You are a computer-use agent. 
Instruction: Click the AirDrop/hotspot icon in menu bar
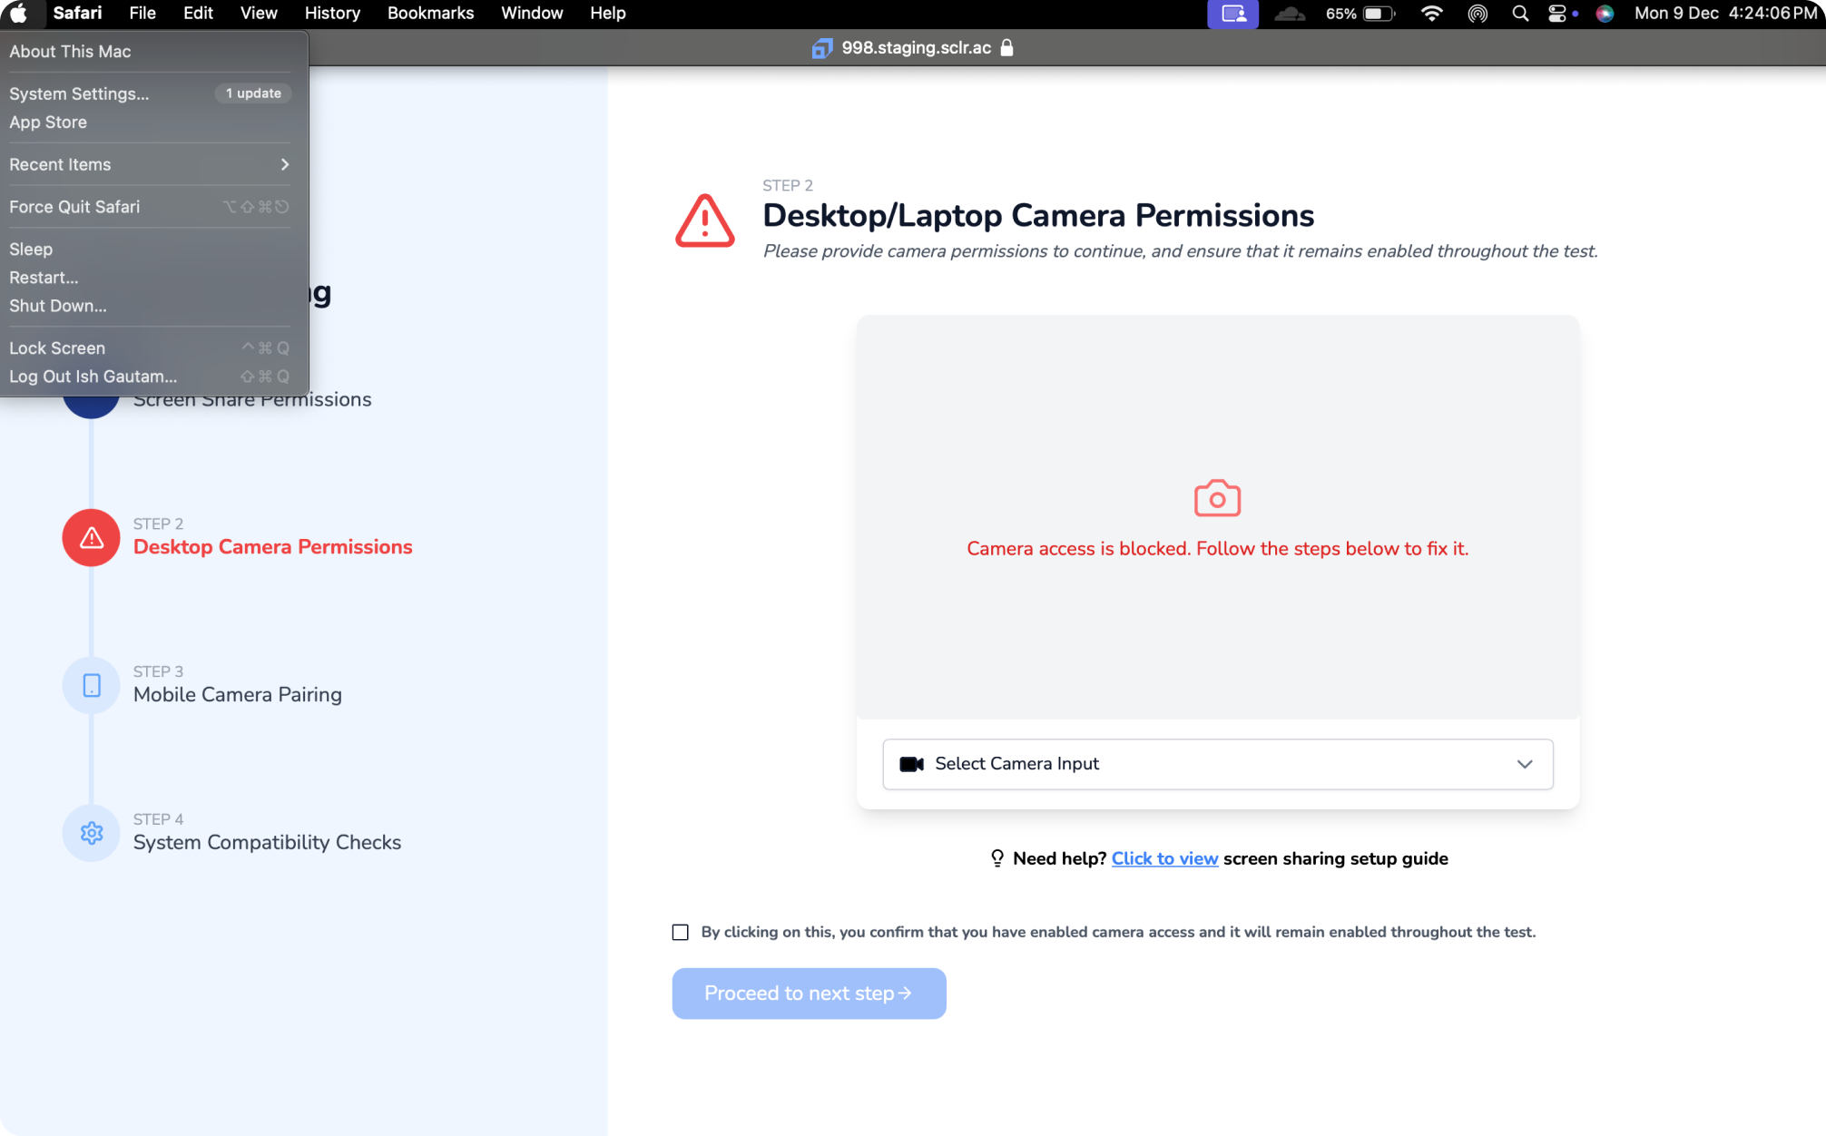[1477, 14]
